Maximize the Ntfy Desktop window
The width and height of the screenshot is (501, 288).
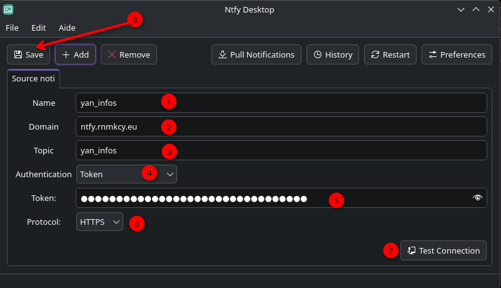point(476,9)
